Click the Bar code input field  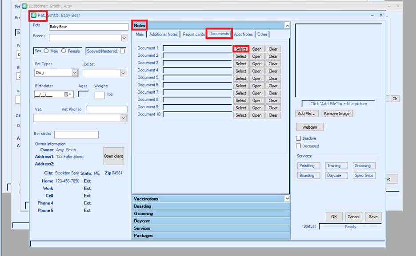point(76,134)
